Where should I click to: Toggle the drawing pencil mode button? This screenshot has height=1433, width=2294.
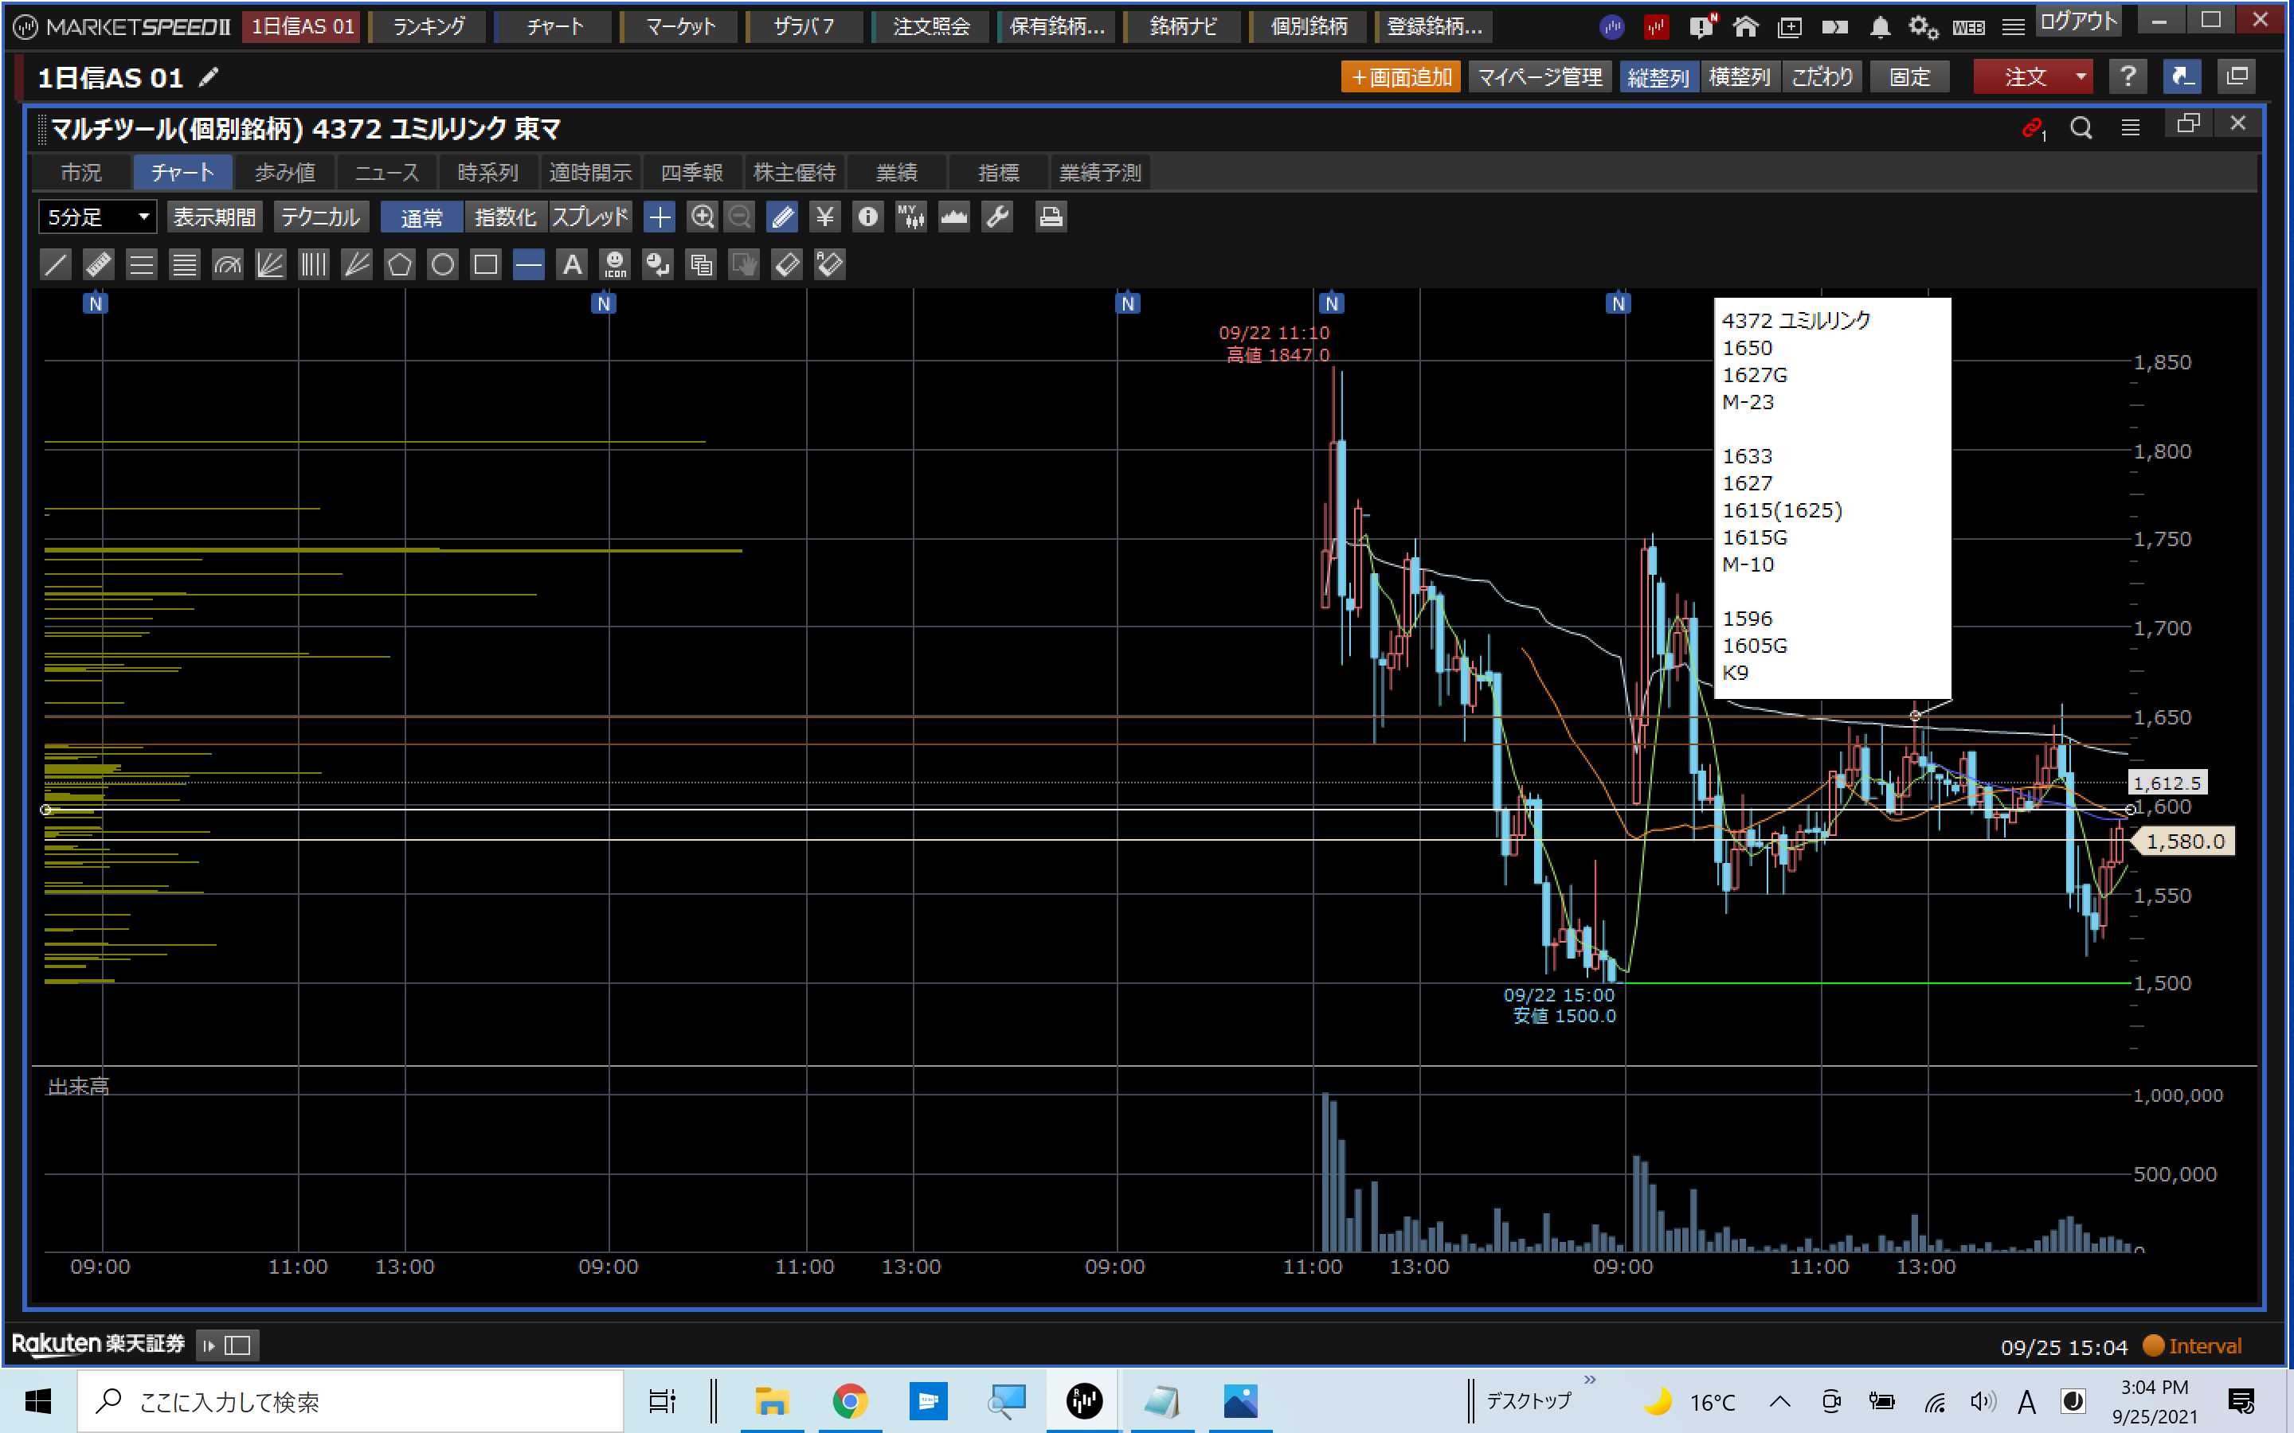pos(782,217)
